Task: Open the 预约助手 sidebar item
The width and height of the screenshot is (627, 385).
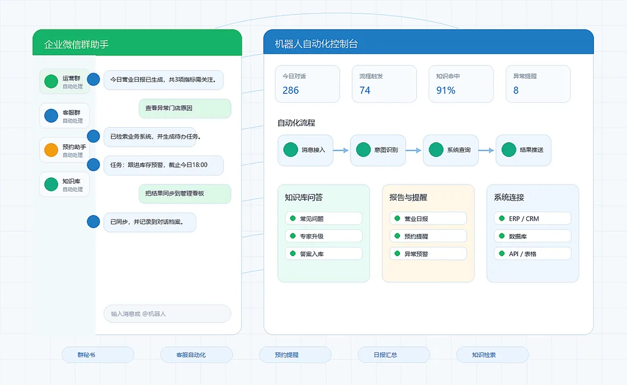Action: click(x=64, y=150)
